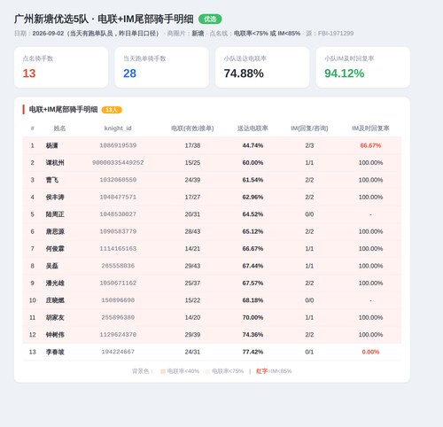
Task: Click the source ID FBI-1971299
Action: pos(336,34)
